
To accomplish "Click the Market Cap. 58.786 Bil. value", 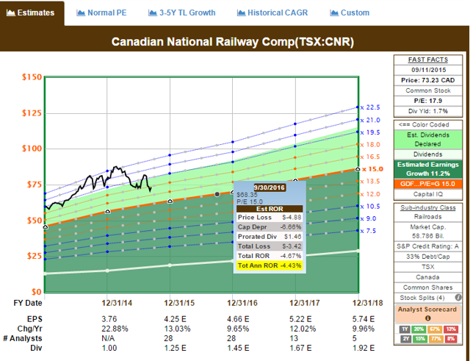I will [x=428, y=232].
